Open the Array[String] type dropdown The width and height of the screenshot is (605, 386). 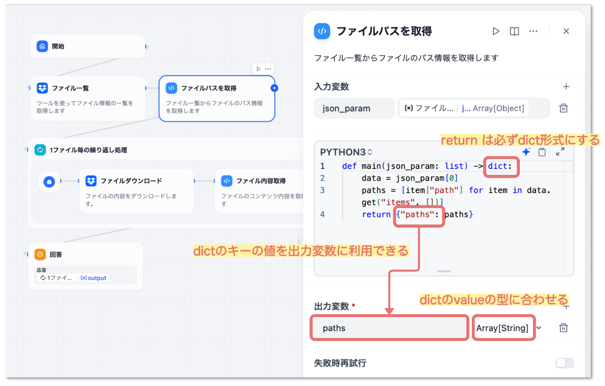click(508, 328)
